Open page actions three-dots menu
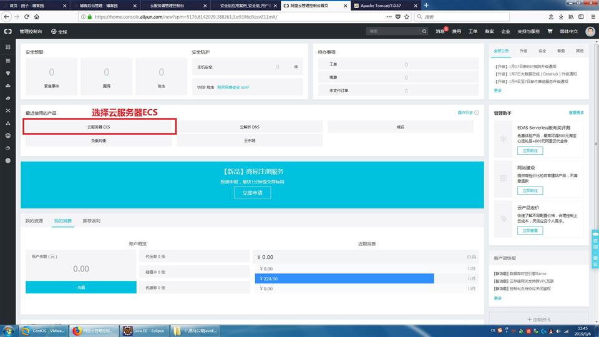 click(x=389, y=17)
